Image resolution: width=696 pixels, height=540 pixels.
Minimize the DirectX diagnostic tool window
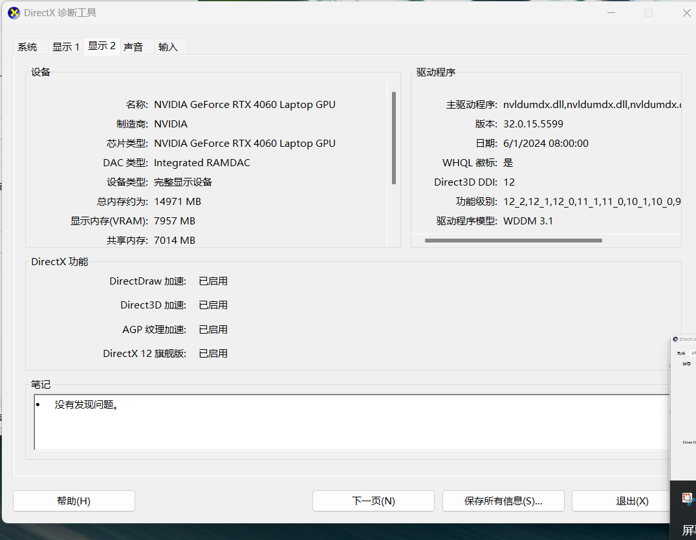tap(611, 13)
